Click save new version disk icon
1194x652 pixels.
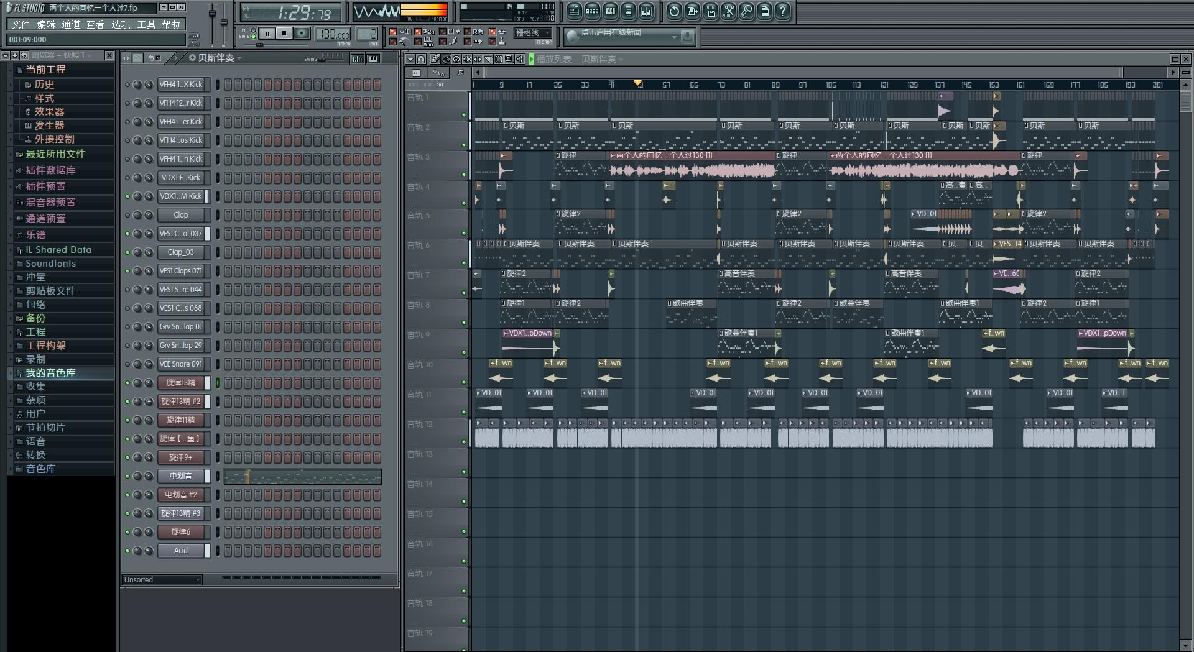coord(692,11)
